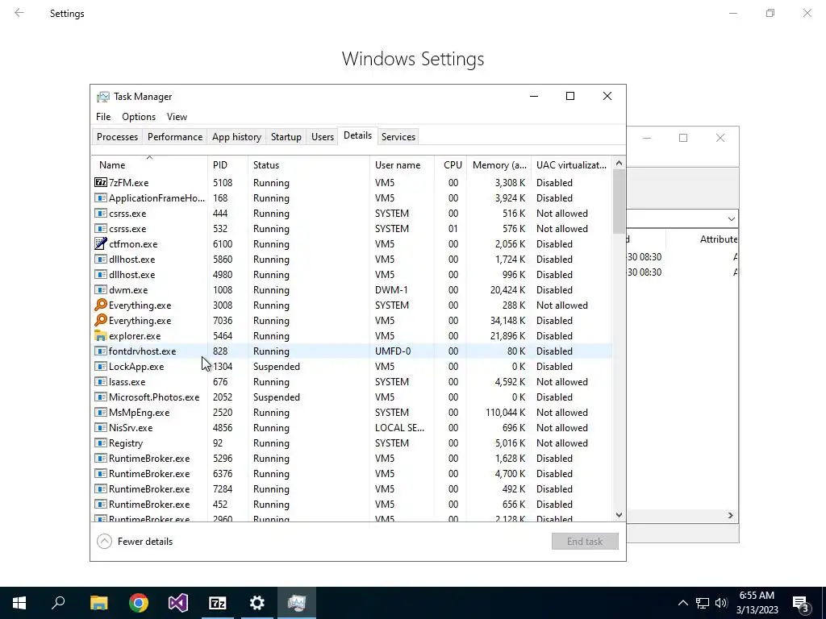
Task: Open File Explorer from the taskbar
Action: (99, 603)
